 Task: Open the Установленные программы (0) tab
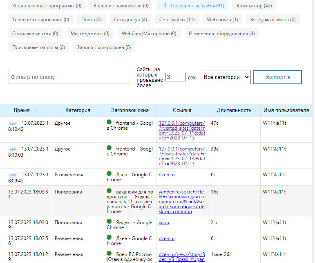[x=47, y=6]
